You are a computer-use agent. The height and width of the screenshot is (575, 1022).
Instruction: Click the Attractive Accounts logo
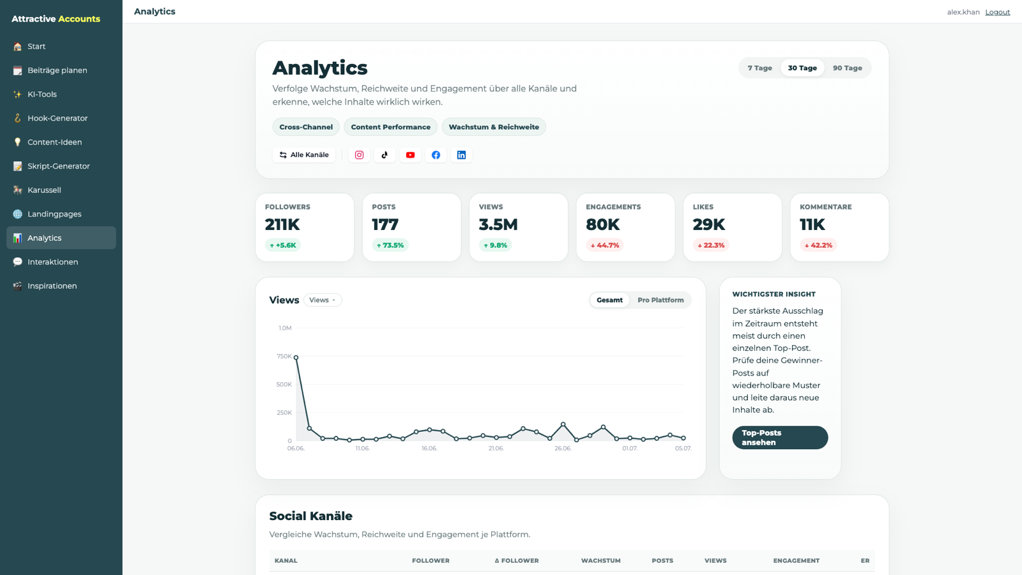point(56,19)
